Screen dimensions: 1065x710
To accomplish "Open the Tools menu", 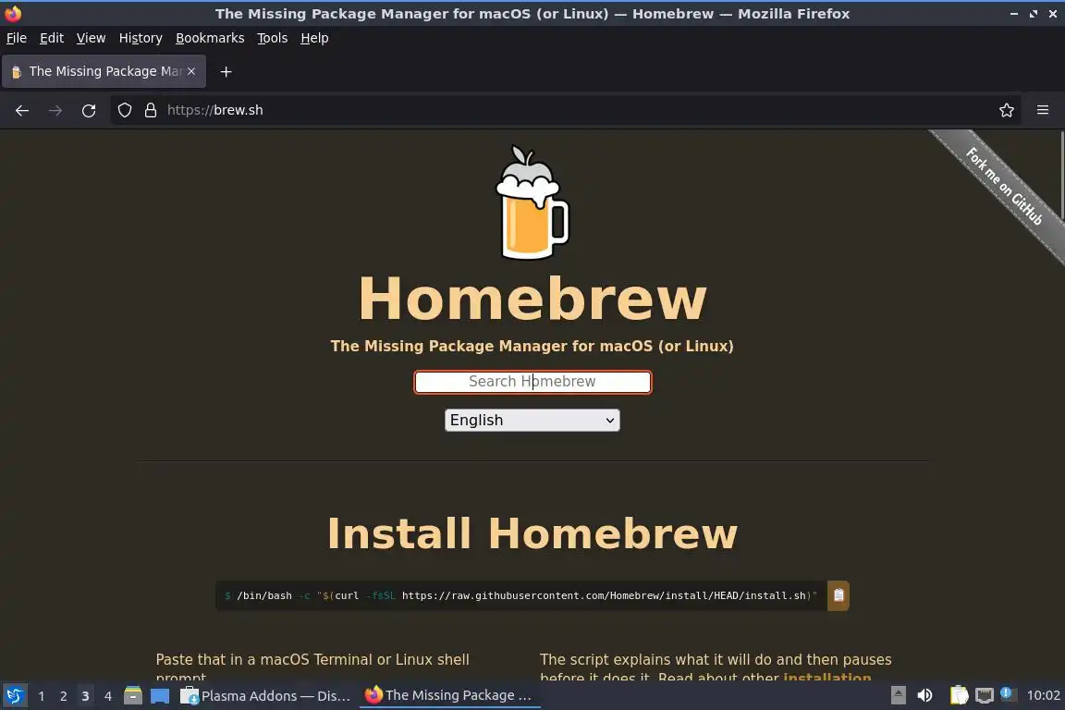I will coord(273,38).
